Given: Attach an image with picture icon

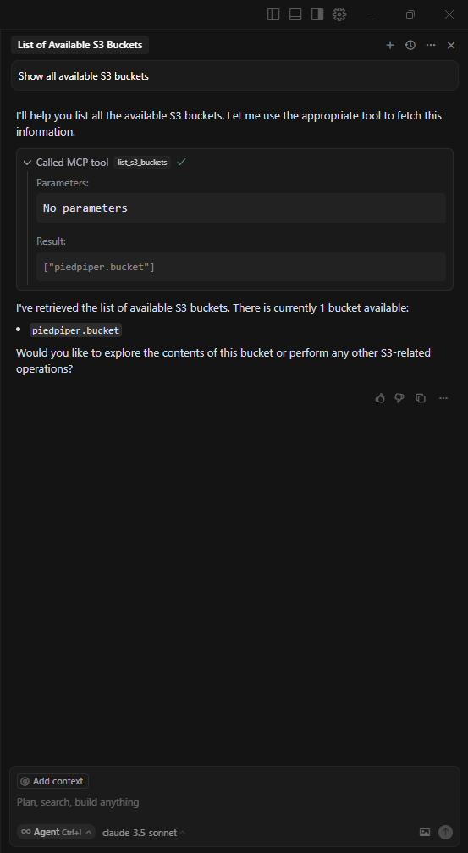Looking at the screenshot, I should [425, 833].
